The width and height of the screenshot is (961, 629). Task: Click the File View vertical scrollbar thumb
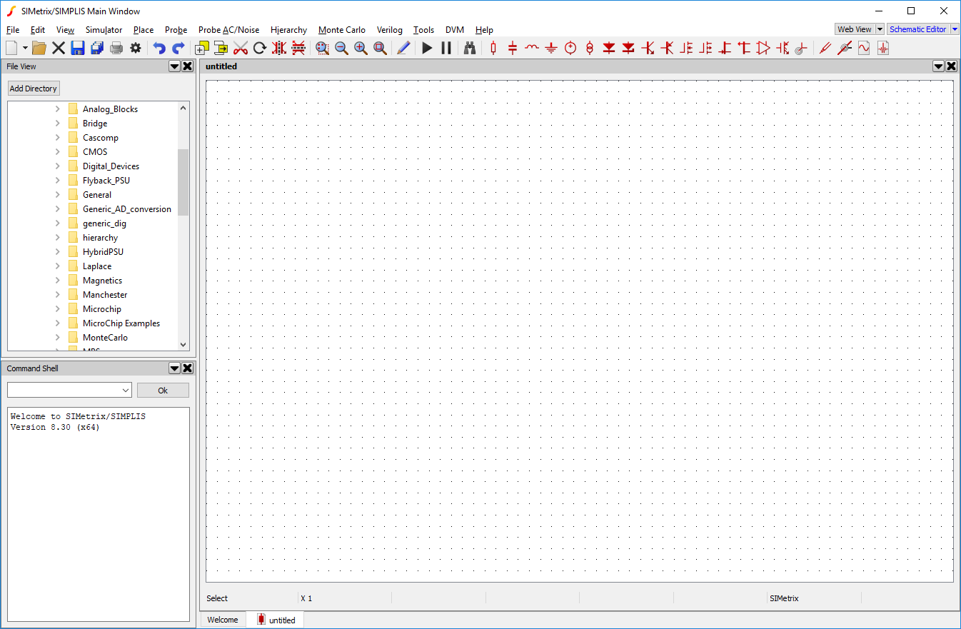pyautogui.click(x=183, y=182)
